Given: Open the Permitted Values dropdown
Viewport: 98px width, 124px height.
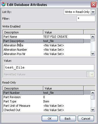Looking at the screenshot, I should pos(90,74).
